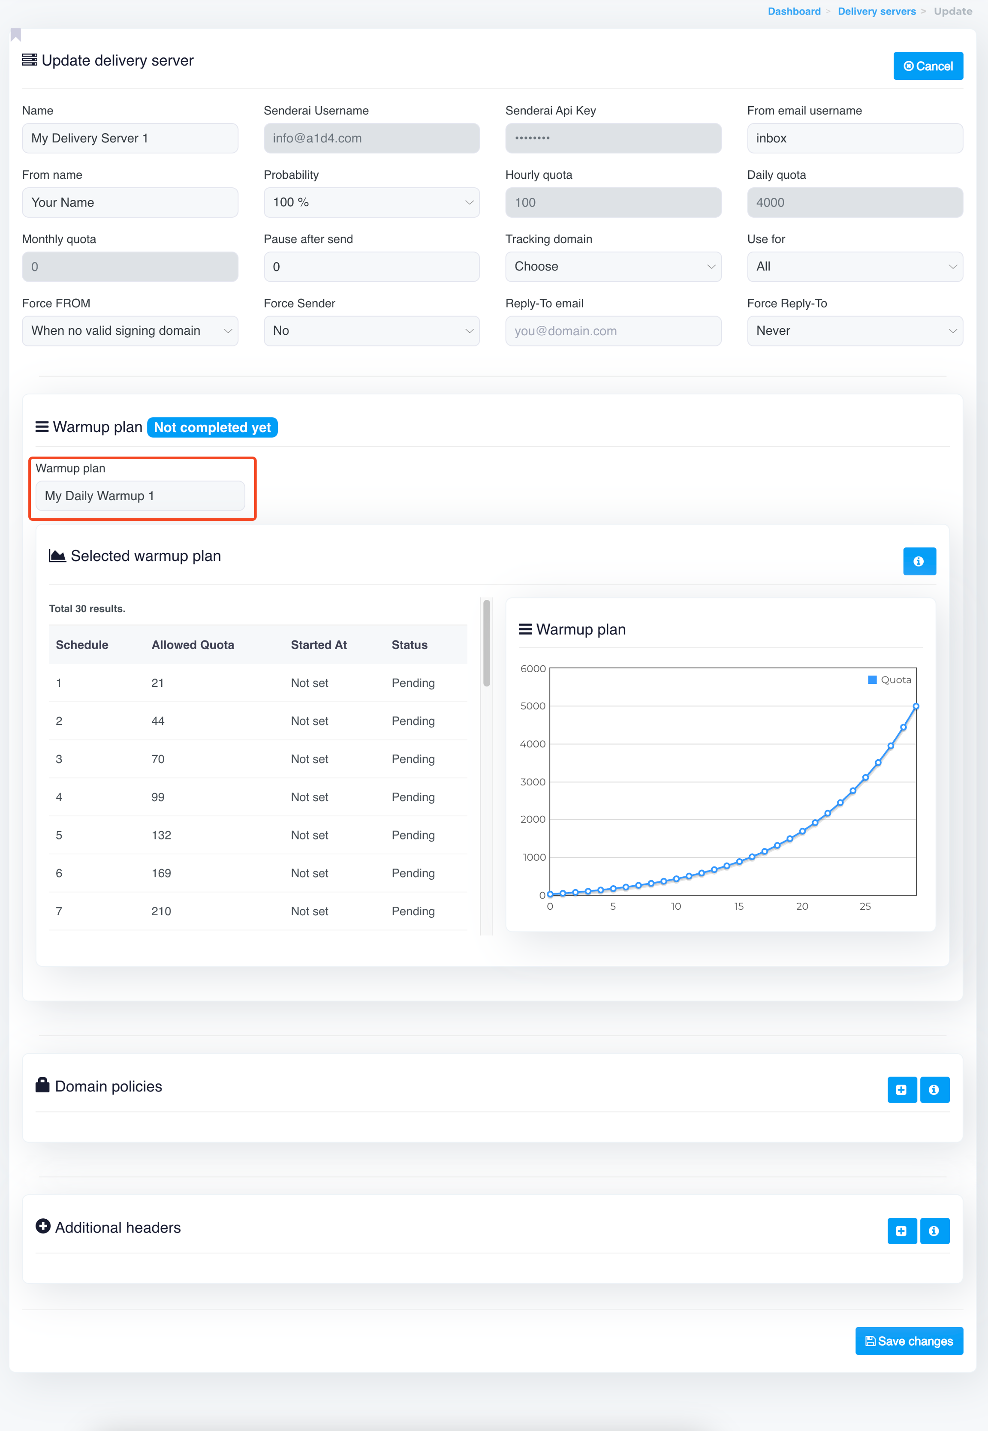Viewport: 988px width, 1431px height.
Task: Expand the Force FROM dropdown
Action: pyautogui.click(x=130, y=331)
